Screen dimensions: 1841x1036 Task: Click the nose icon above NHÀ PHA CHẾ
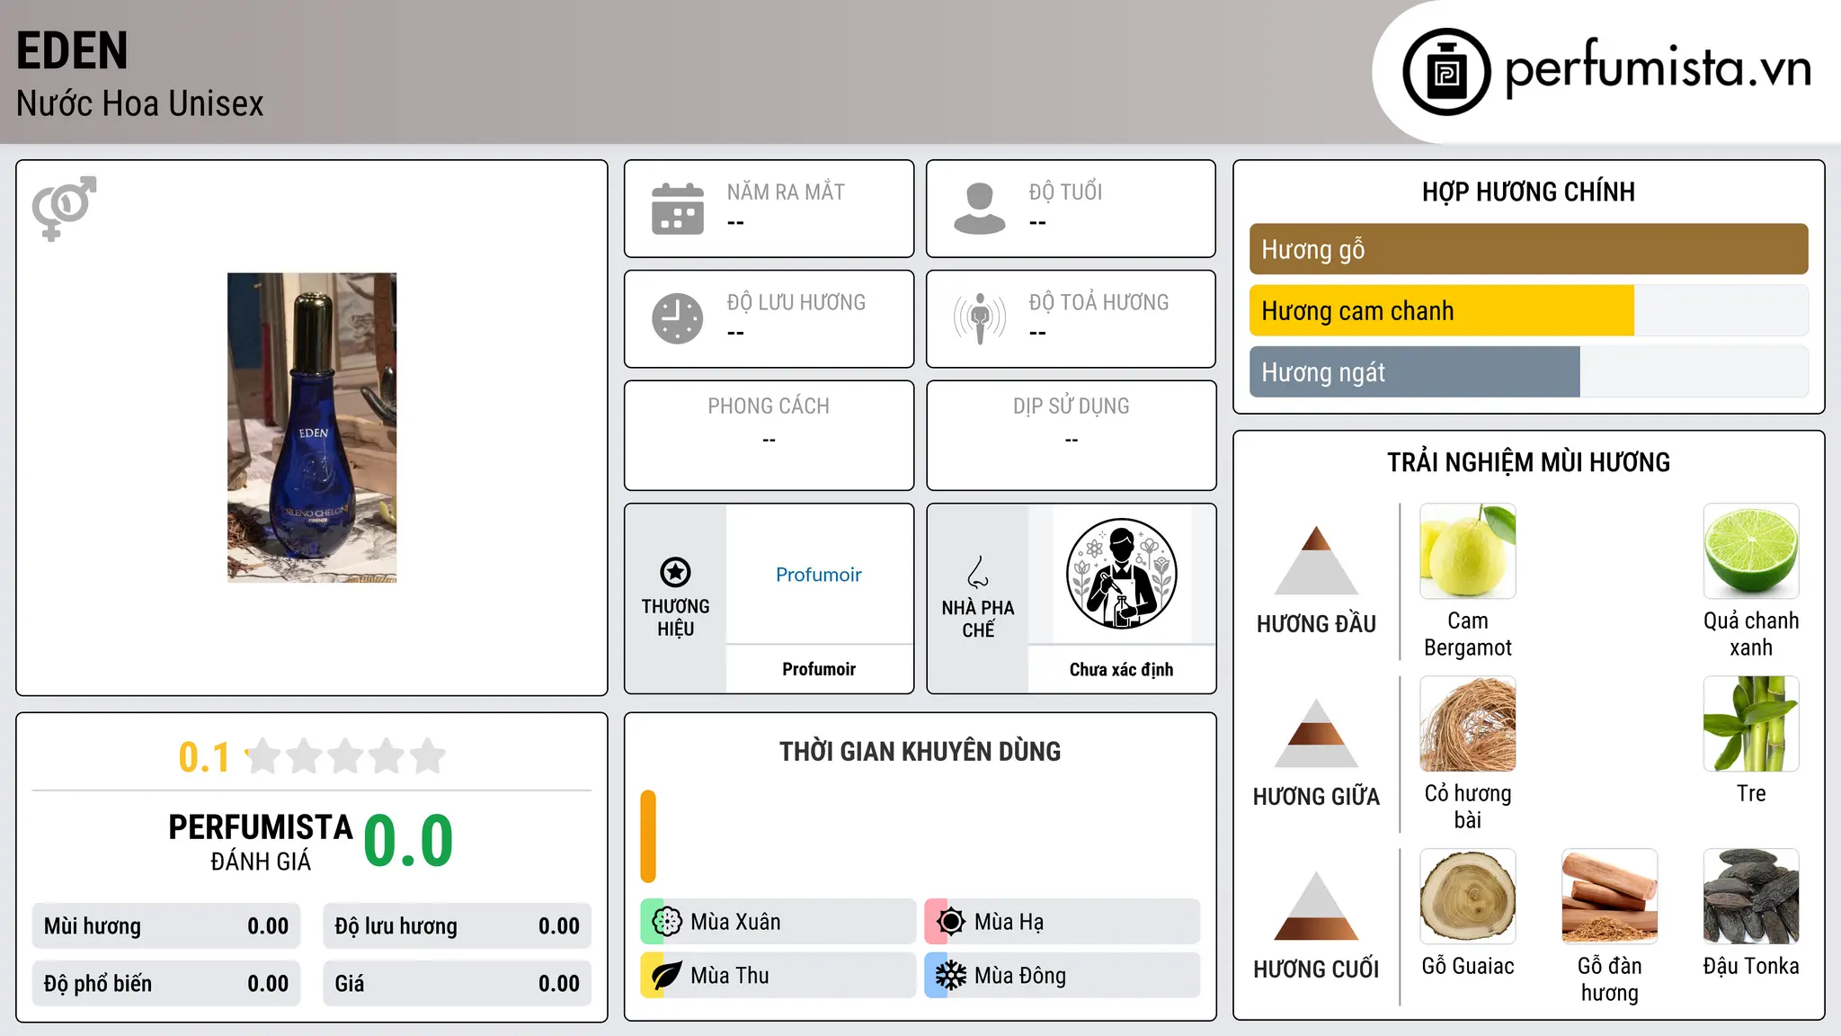pos(978,572)
